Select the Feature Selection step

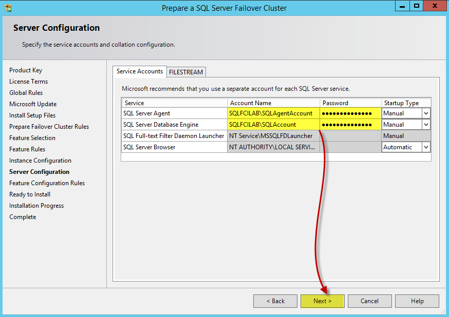click(32, 138)
